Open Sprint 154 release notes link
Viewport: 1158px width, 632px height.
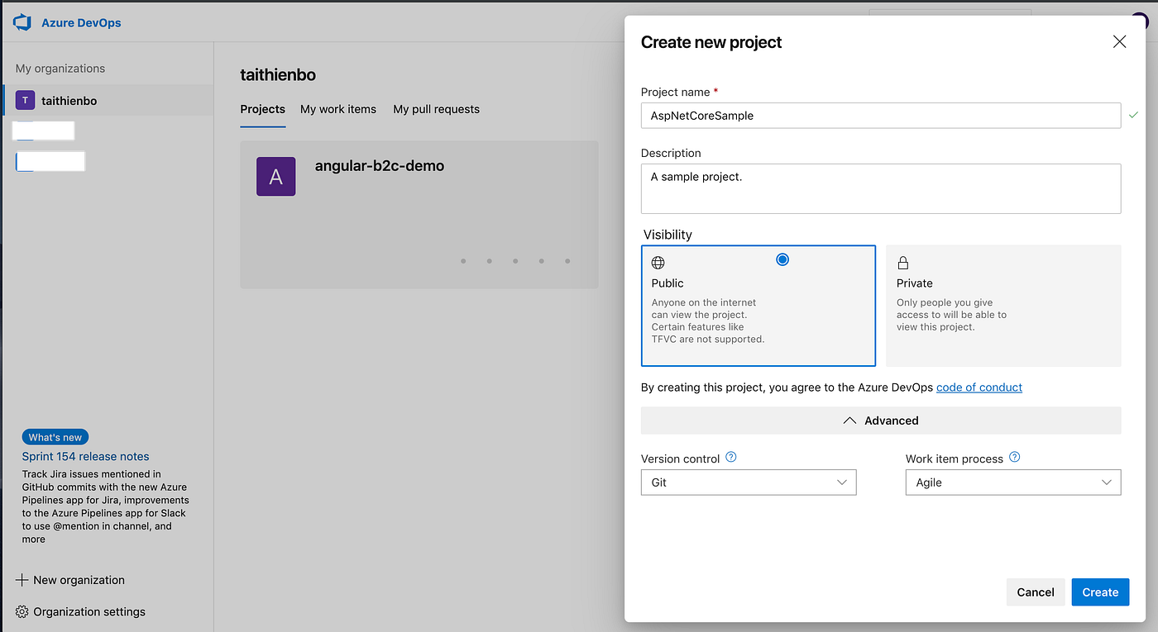(86, 456)
